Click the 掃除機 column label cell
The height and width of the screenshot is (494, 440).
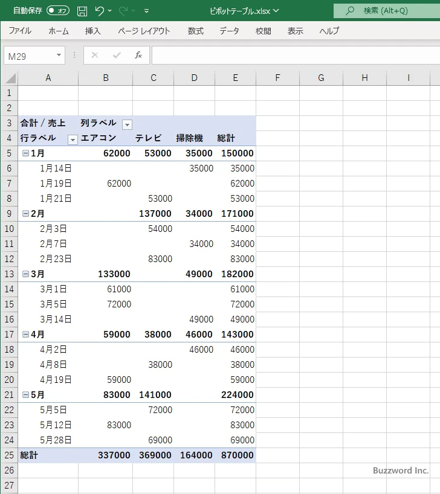click(194, 138)
